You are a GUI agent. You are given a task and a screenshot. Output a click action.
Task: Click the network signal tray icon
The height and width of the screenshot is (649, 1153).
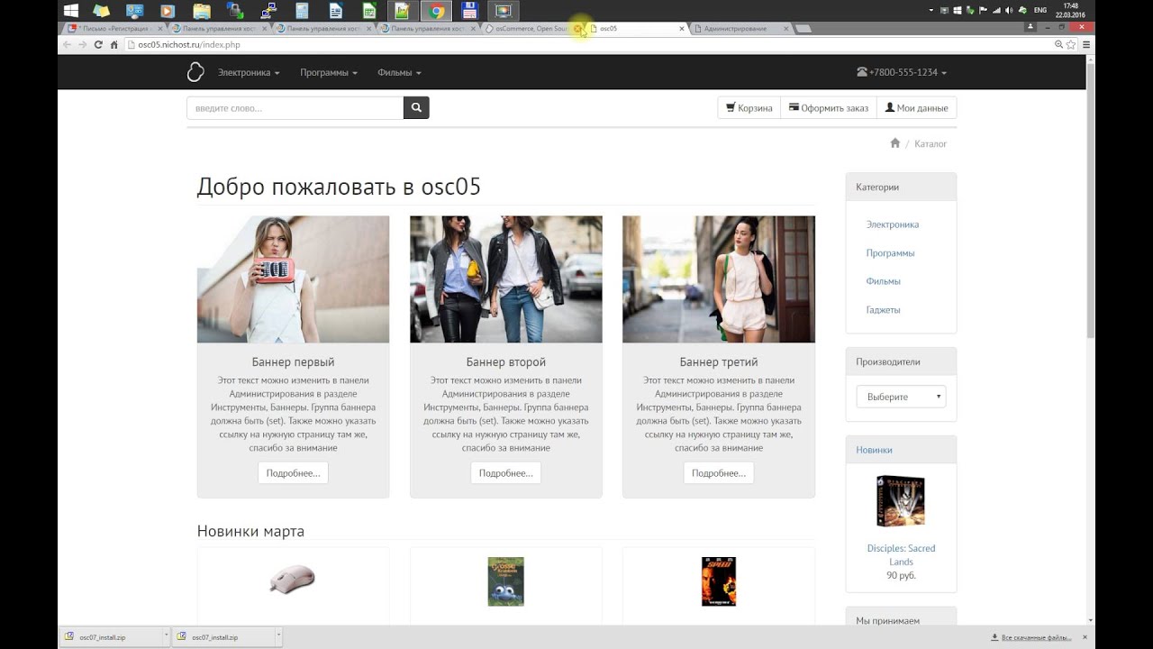click(x=996, y=10)
